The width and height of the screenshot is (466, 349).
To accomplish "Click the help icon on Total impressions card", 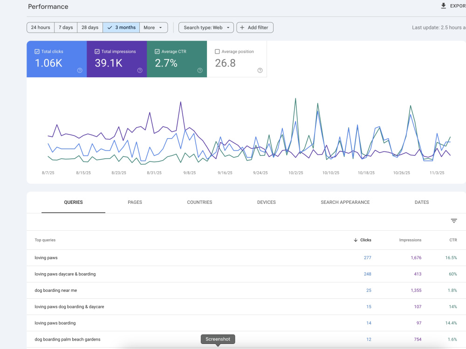I will tap(140, 70).
